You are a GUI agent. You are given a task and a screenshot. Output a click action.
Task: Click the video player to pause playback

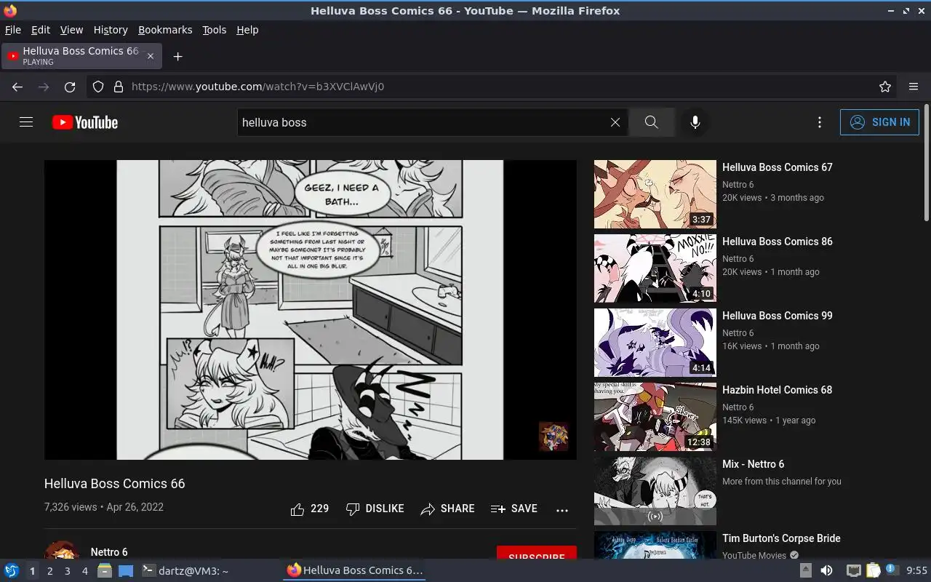pos(310,310)
